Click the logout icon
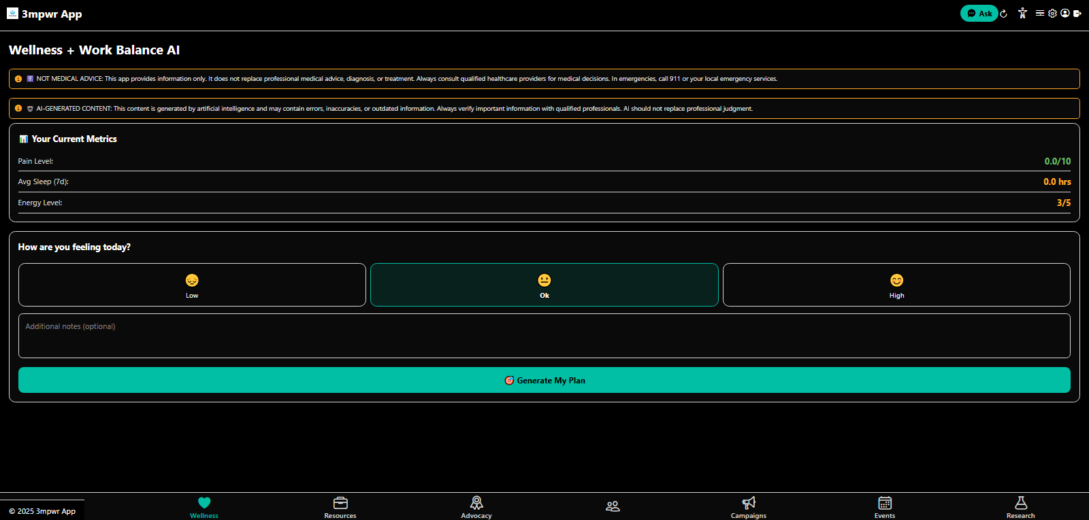Viewport: 1089px width, 520px height. click(x=1077, y=14)
